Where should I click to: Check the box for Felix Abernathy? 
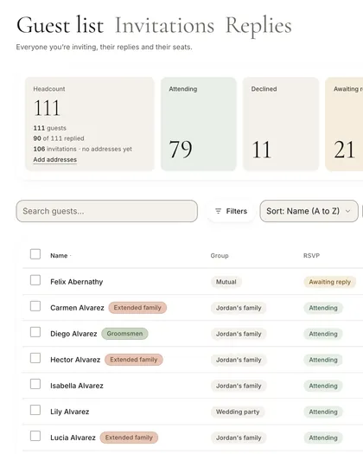[35, 280]
